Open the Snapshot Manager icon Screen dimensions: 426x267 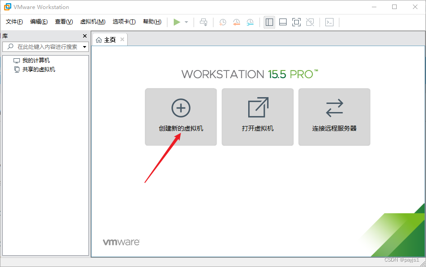click(250, 22)
